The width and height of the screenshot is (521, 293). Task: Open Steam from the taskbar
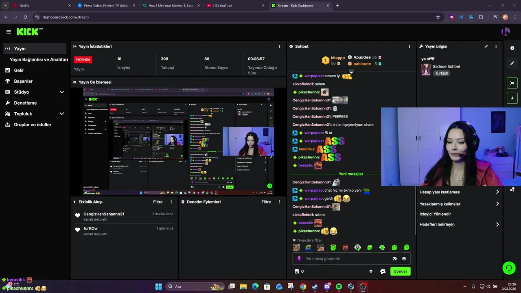[x=315, y=286]
